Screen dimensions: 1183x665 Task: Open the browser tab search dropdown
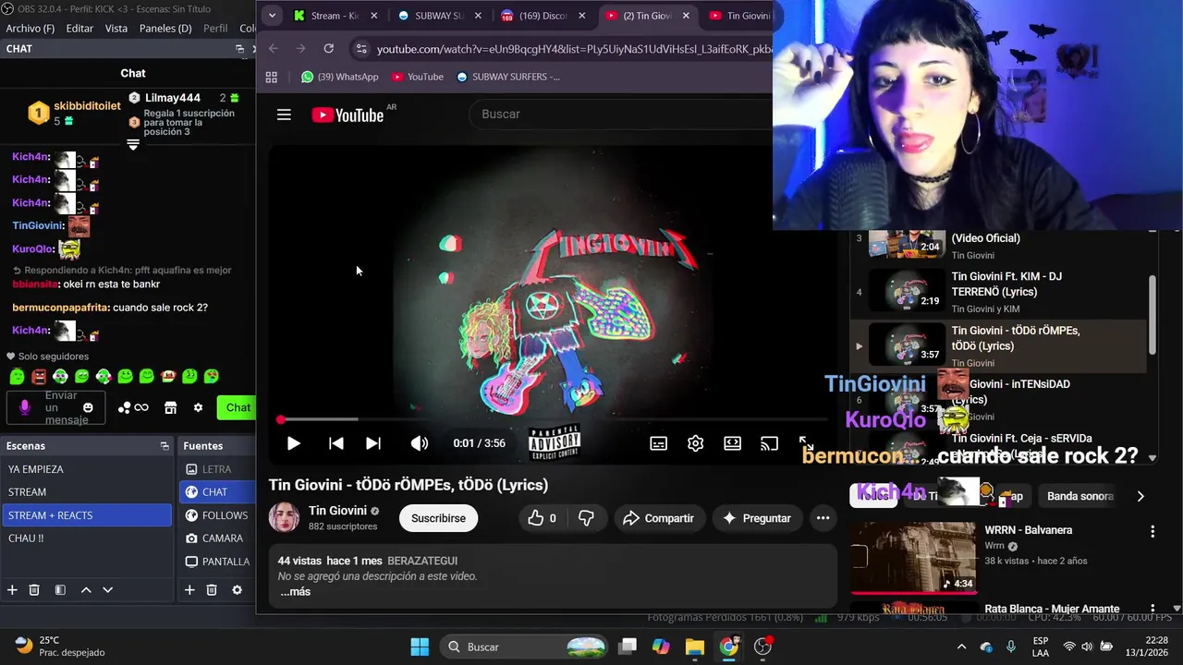pos(271,16)
